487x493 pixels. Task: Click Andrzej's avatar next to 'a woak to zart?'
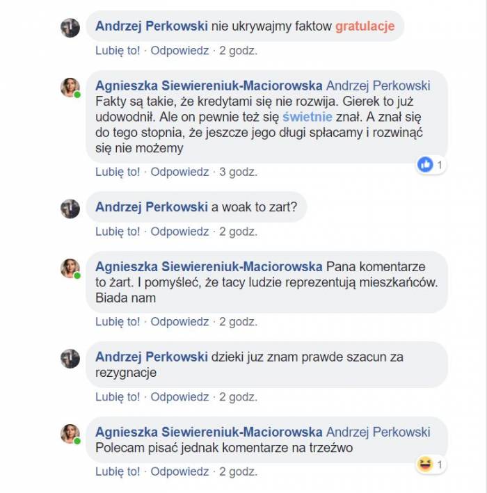[70, 209]
